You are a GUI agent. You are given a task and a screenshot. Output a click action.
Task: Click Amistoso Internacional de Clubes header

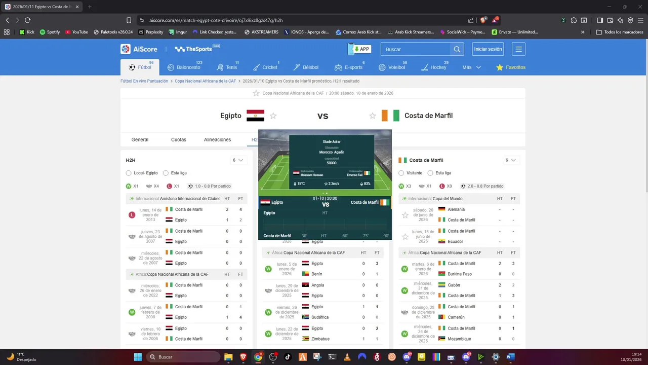point(190,199)
